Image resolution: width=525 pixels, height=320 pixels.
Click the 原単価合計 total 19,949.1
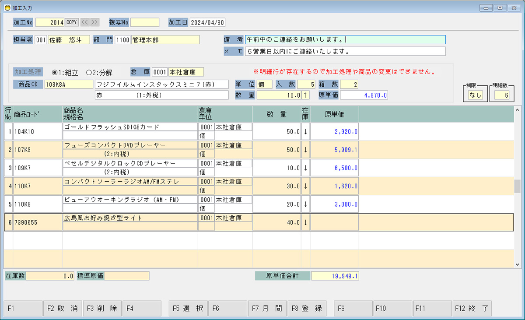(x=335, y=276)
